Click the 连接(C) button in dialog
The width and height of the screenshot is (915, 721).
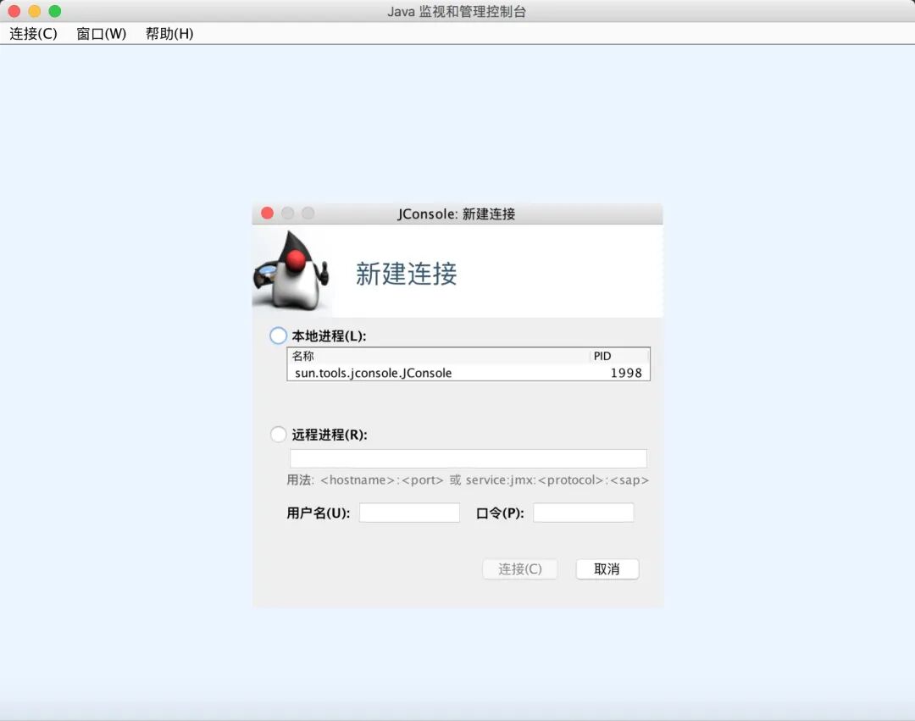(520, 568)
